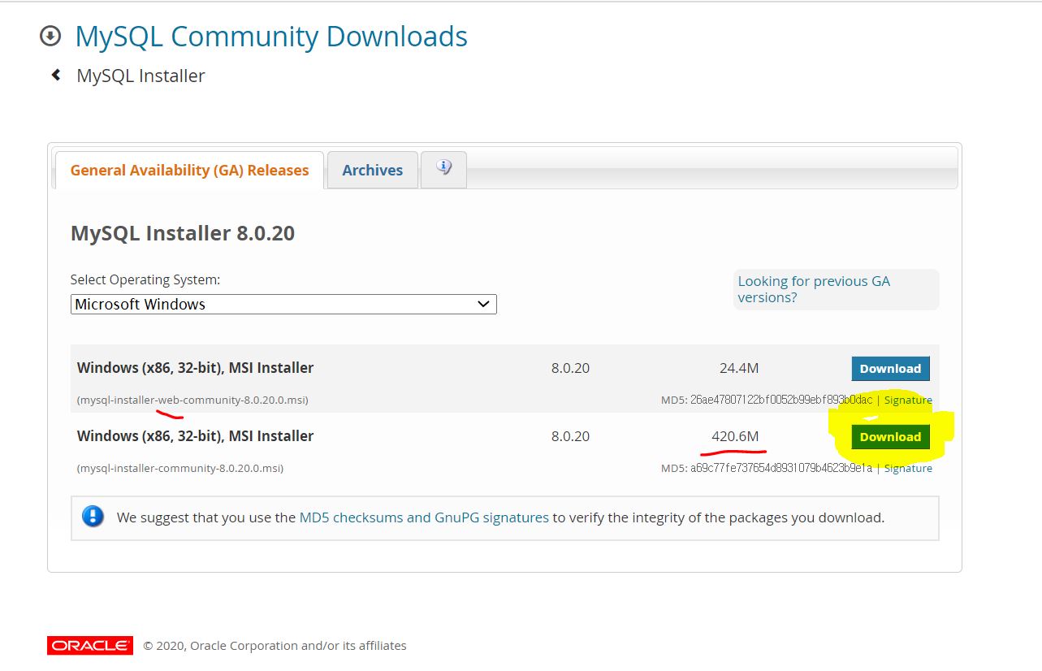Click the download circle icon beside page title
The height and width of the screenshot is (671, 1042).
[x=50, y=36]
